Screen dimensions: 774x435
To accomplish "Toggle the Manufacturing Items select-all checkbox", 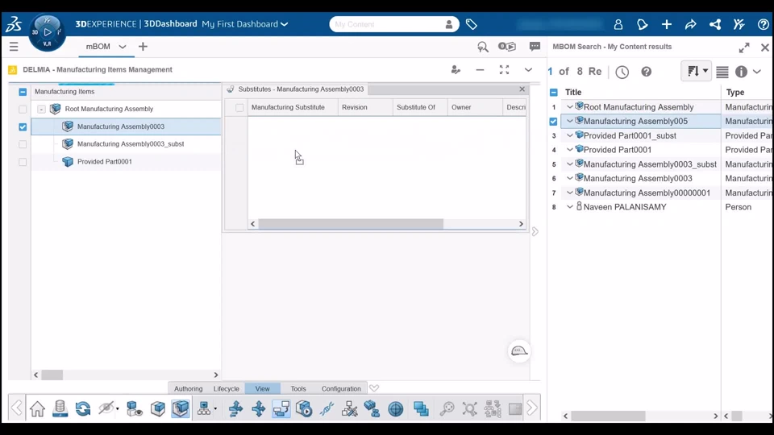I will tap(23, 92).
